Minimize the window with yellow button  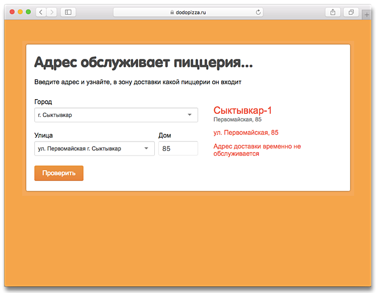coord(20,12)
